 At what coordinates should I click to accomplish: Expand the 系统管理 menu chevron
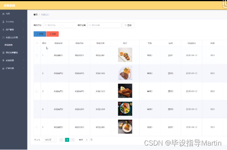pos(24,60)
